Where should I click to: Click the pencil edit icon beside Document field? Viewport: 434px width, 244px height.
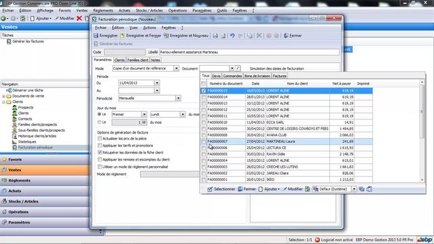(238, 68)
